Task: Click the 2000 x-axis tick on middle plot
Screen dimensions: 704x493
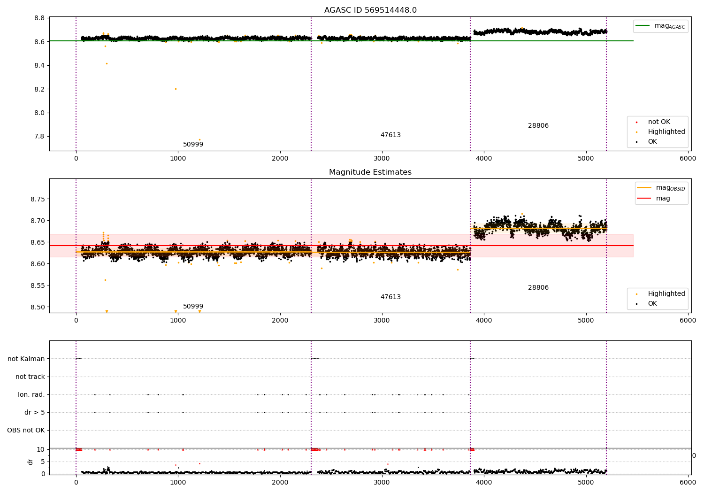Action: pos(280,320)
